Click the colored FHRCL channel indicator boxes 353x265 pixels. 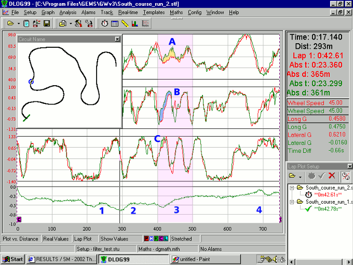click(156, 239)
